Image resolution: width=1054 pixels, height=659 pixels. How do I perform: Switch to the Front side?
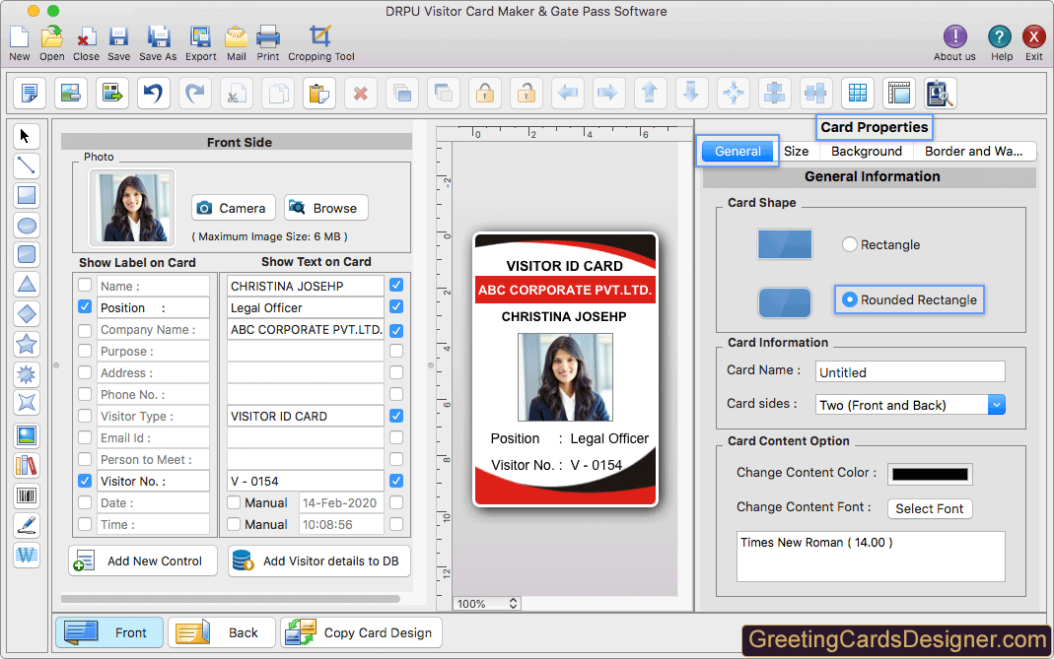(x=109, y=632)
